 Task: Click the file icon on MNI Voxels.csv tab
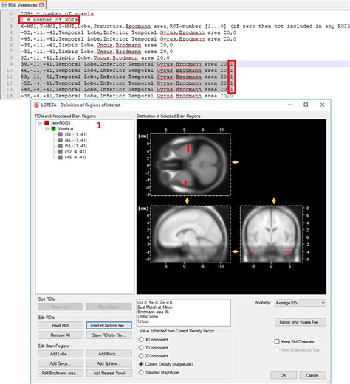click(4, 4)
